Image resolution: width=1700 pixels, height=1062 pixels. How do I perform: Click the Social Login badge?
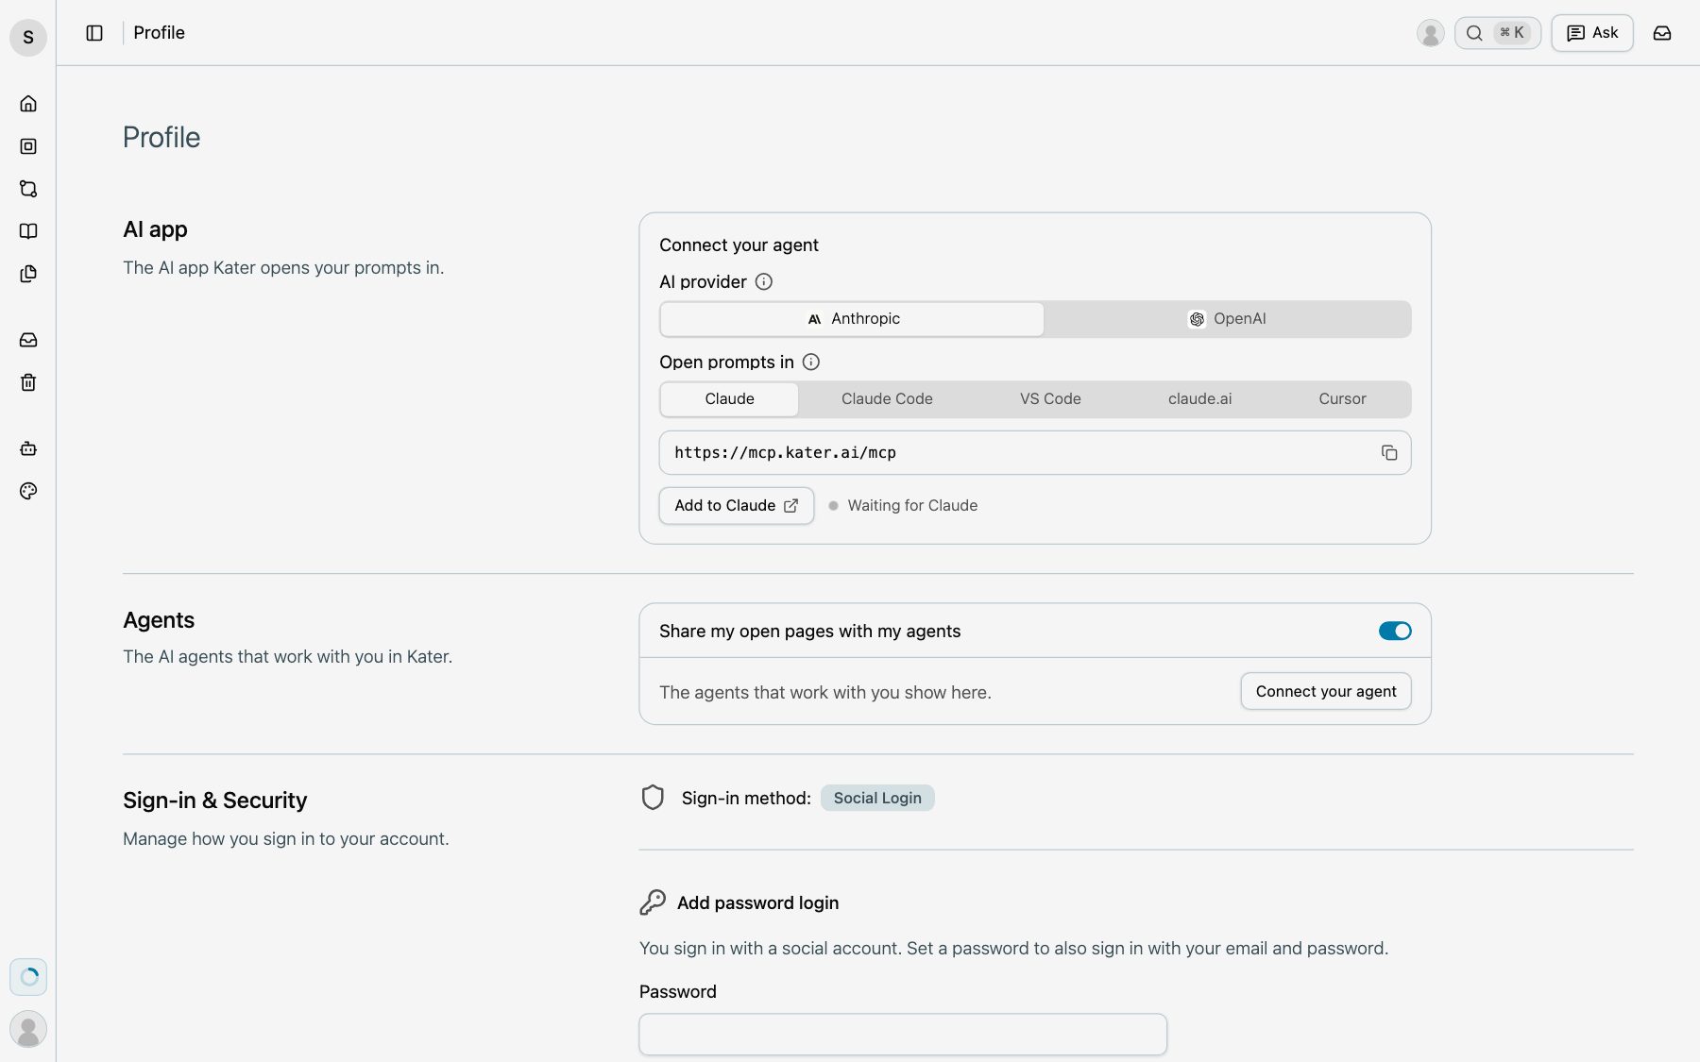point(877,798)
